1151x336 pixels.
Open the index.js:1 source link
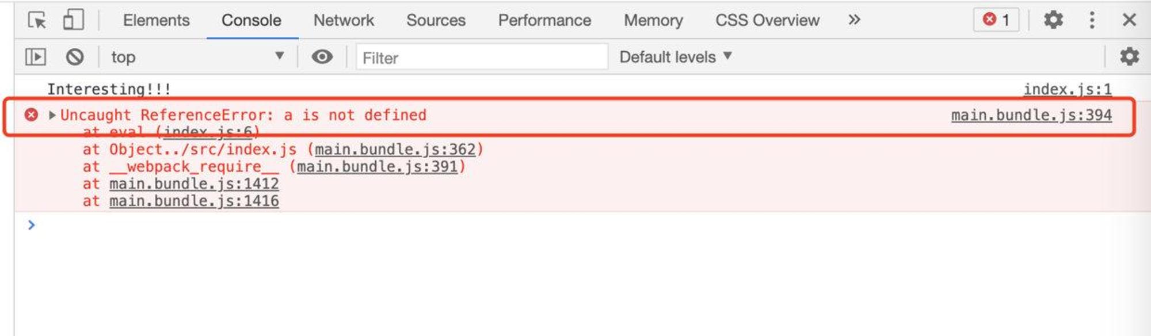click(1068, 89)
